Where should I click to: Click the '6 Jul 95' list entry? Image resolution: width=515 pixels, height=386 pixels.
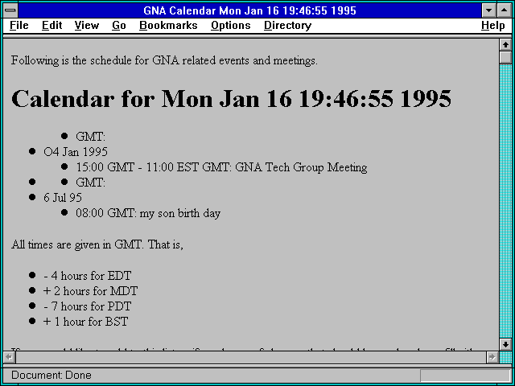63,198
